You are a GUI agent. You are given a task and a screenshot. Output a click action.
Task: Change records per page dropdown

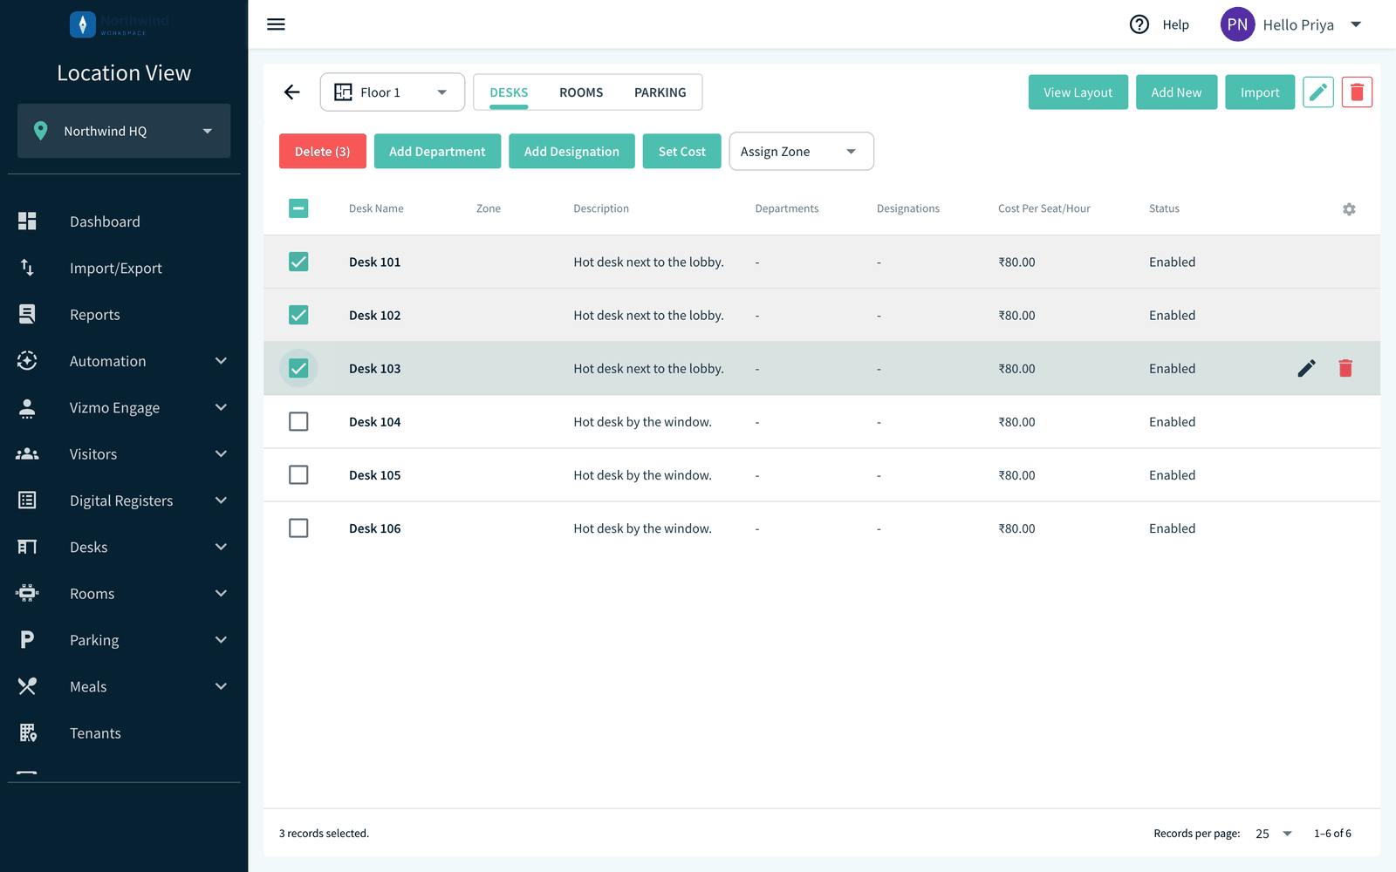(1274, 834)
